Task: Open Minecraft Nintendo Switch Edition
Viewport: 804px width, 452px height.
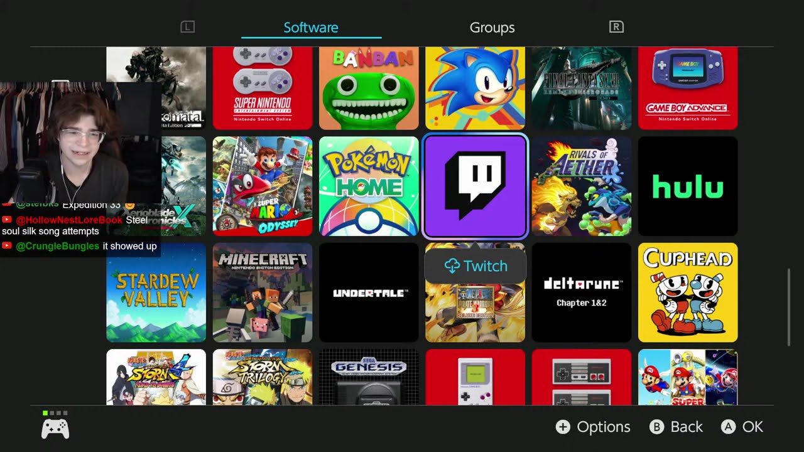Action: 263,293
